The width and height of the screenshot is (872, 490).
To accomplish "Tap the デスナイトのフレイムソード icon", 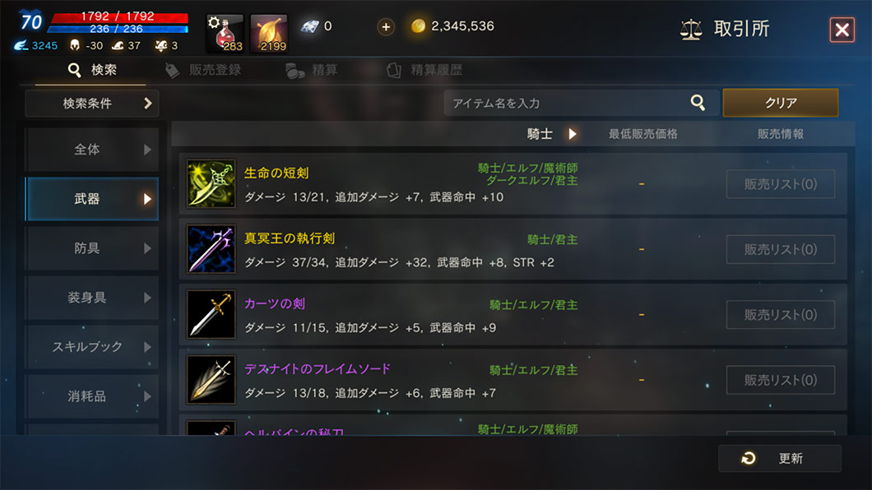I will pyautogui.click(x=211, y=380).
